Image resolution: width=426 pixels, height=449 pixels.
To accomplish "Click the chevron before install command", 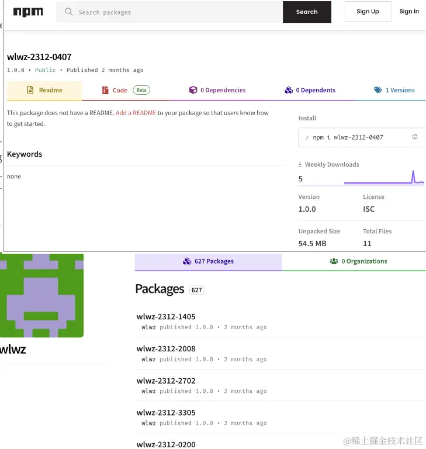I will 307,138.
